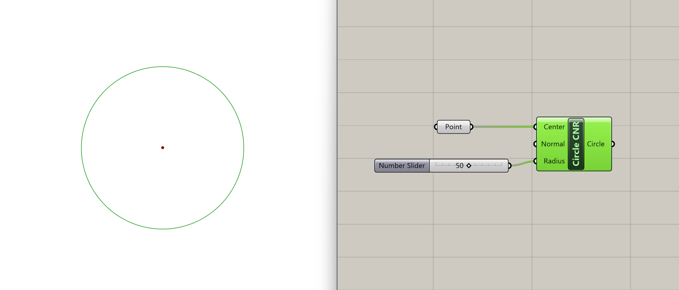
Task: Click the Circle output label
Action: [x=595, y=144]
